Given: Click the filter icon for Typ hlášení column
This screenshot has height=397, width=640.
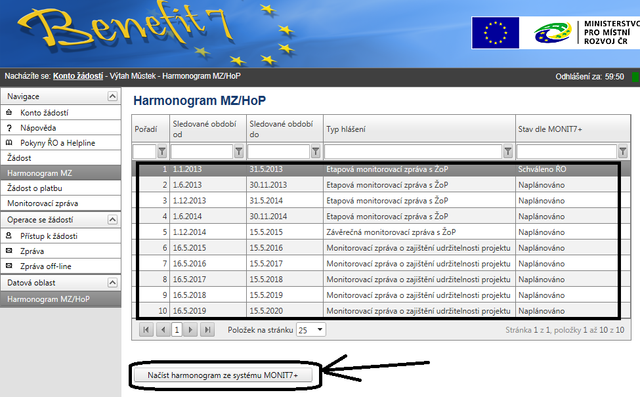Looking at the screenshot, I should click(508, 152).
